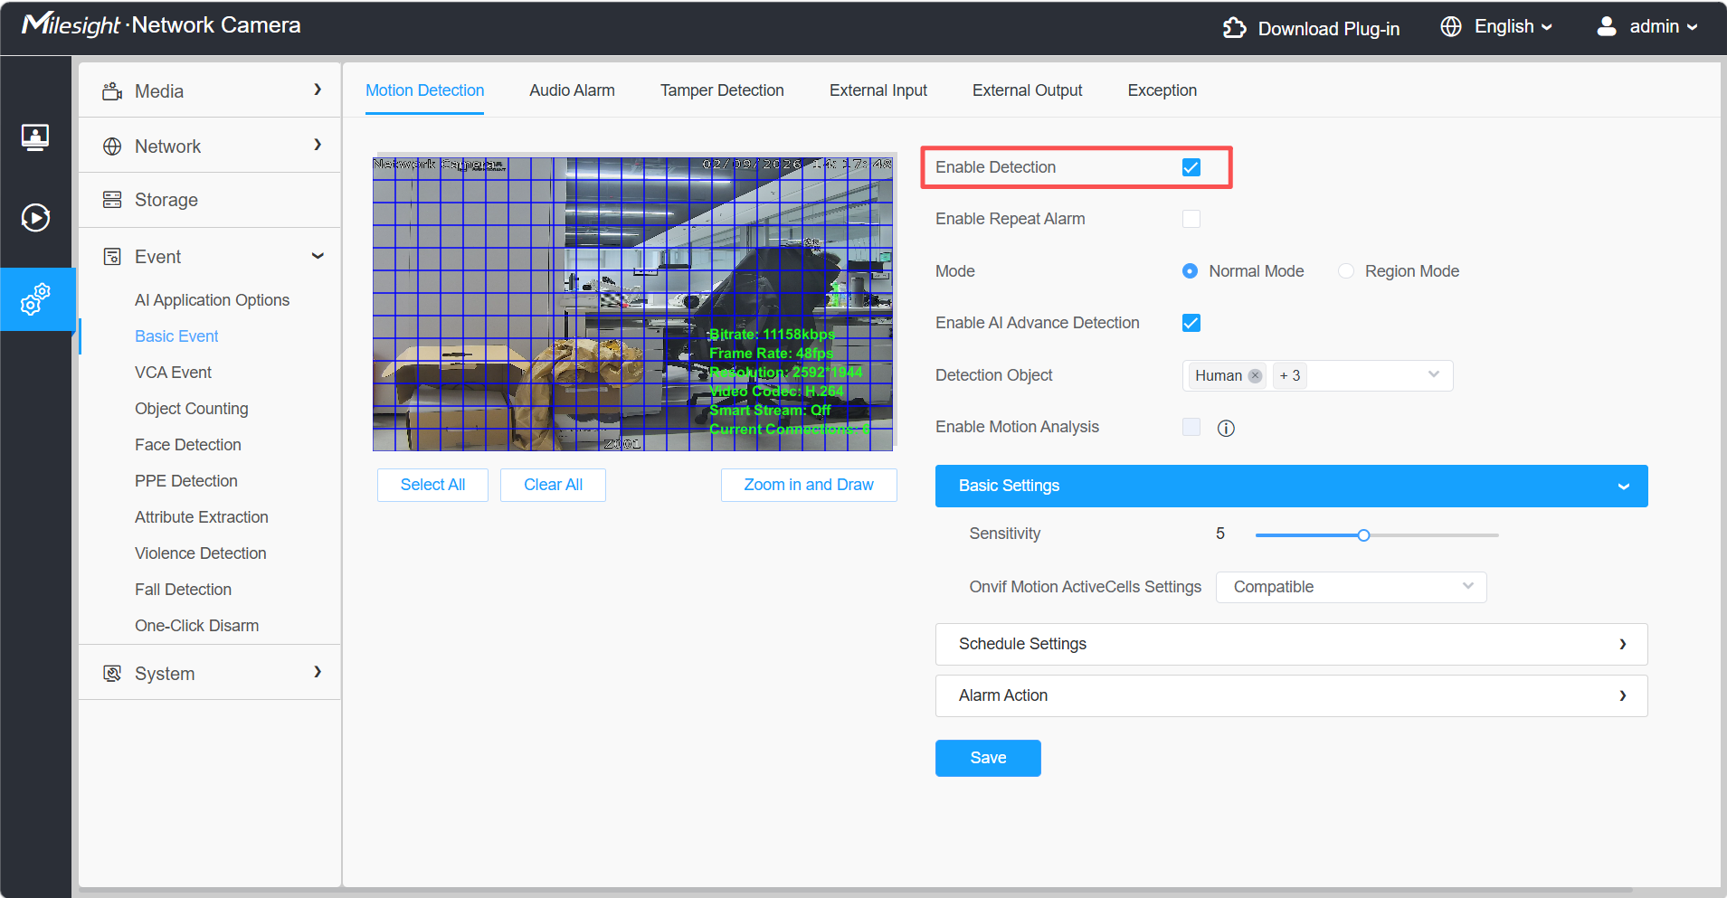Image resolution: width=1727 pixels, height=898 pixels.
Task: Switch to the Tamper Detection tab
Action: tap(722, 90)
